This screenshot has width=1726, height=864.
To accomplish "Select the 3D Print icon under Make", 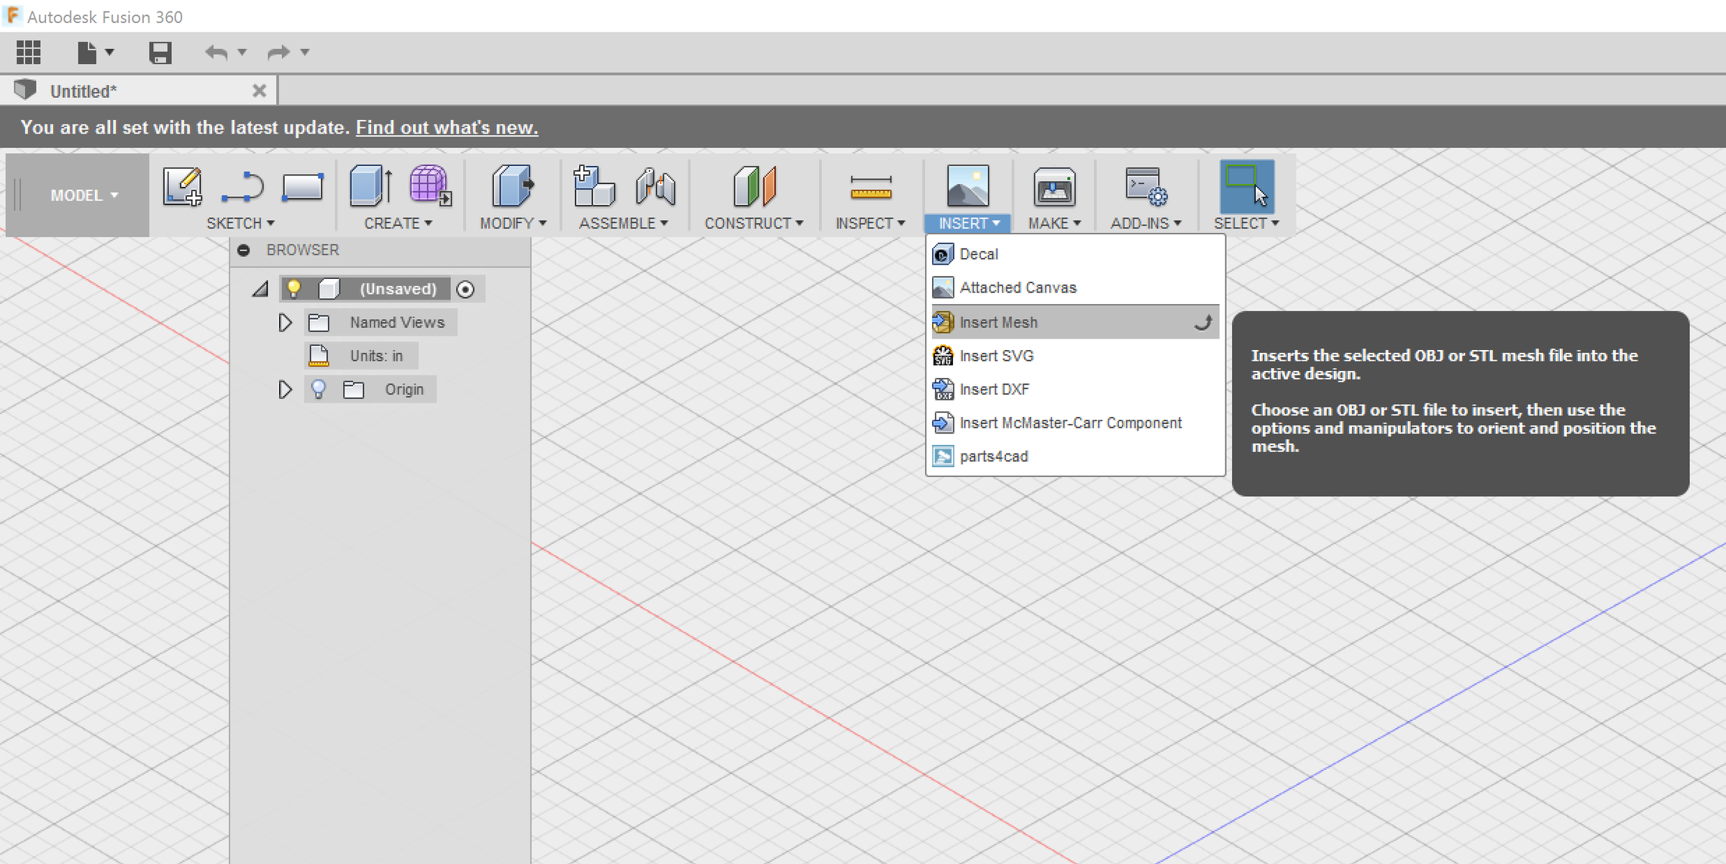I will tap(1054, 188).
